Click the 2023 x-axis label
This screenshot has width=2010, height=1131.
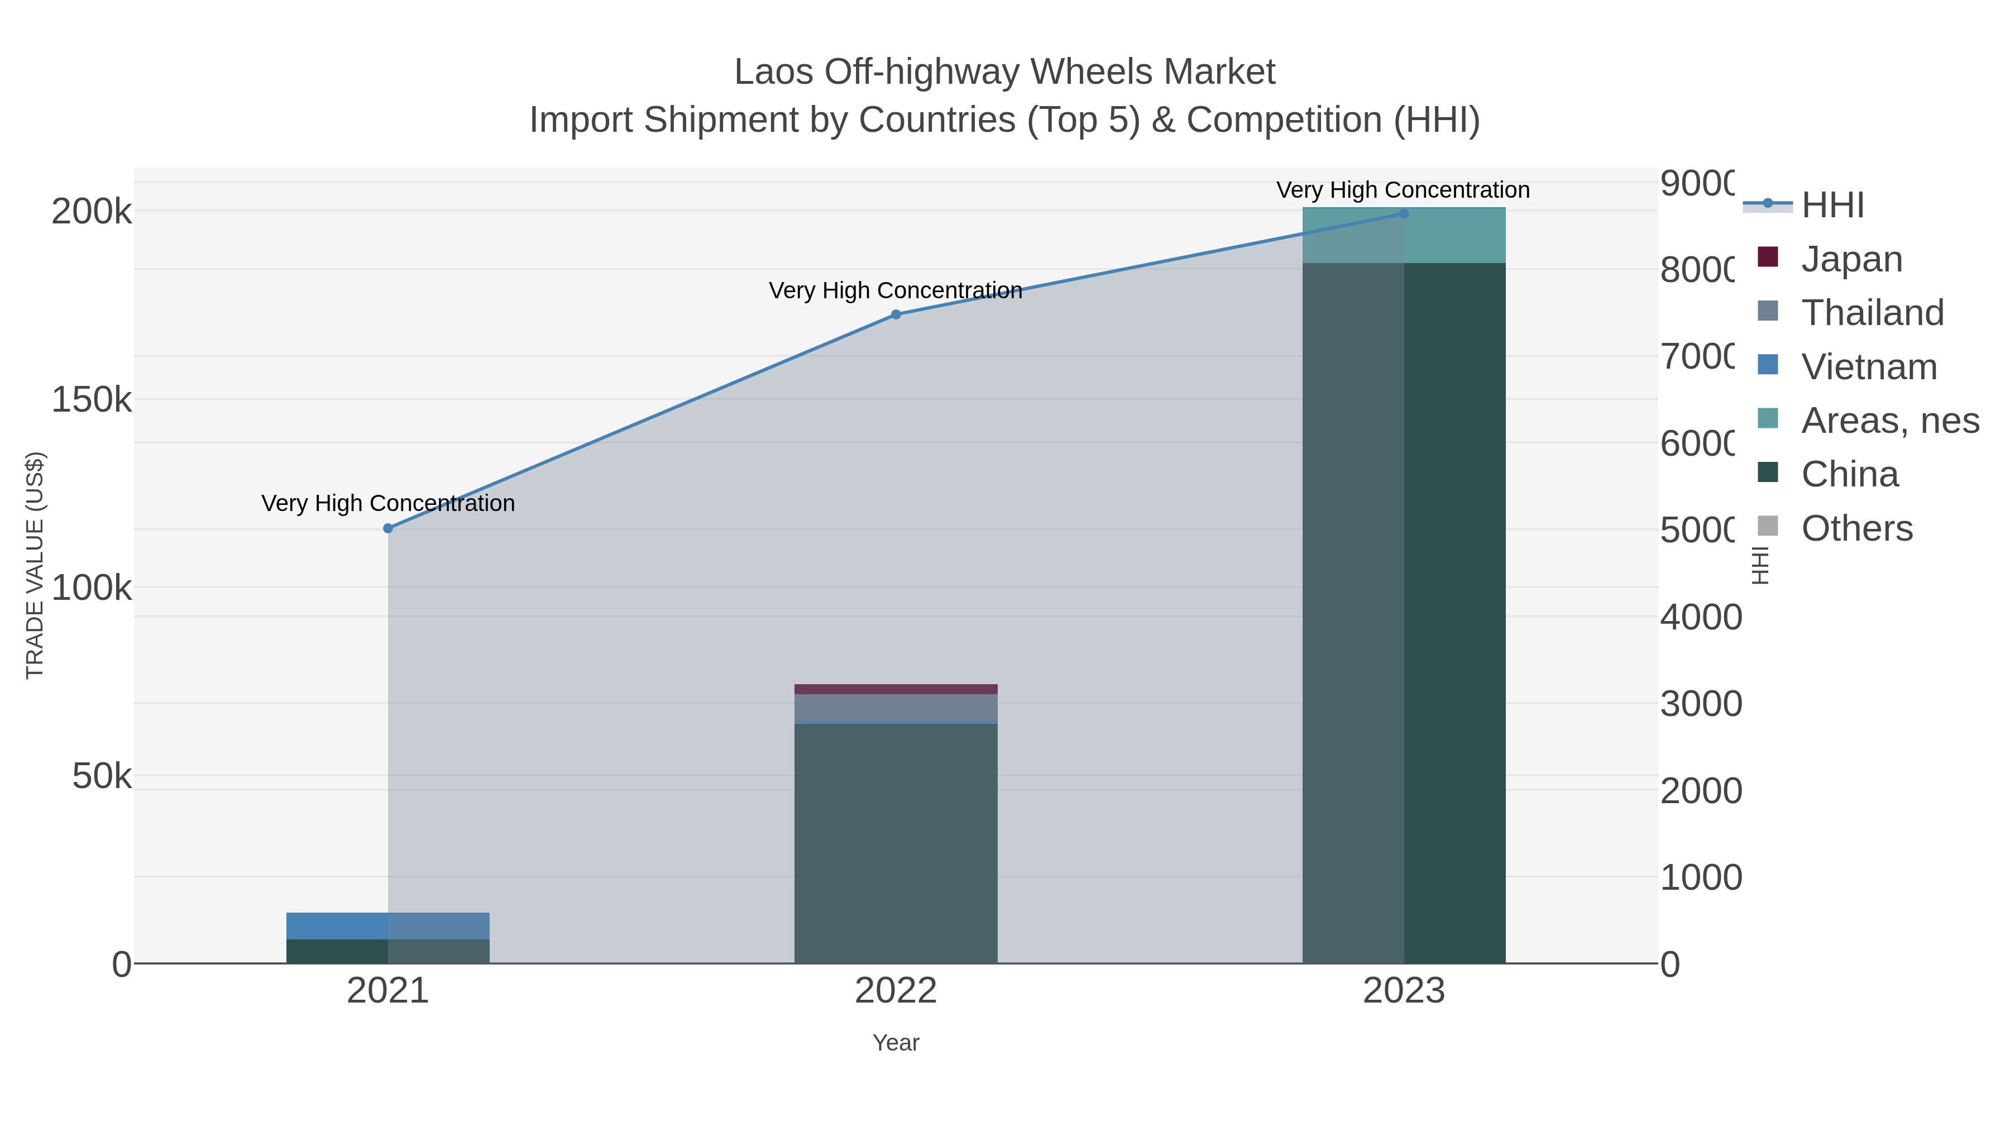click(1404, 991)
